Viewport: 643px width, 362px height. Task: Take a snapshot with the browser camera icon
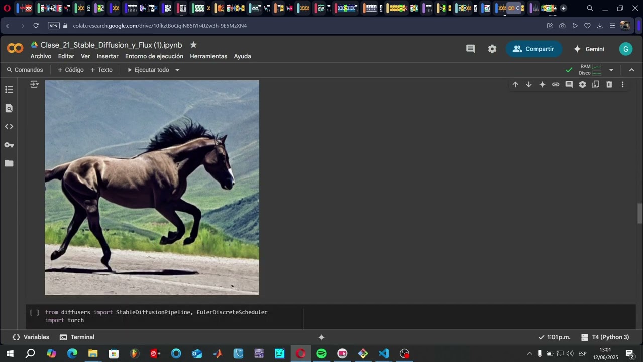pyautogui.click(x=562, y=26)
